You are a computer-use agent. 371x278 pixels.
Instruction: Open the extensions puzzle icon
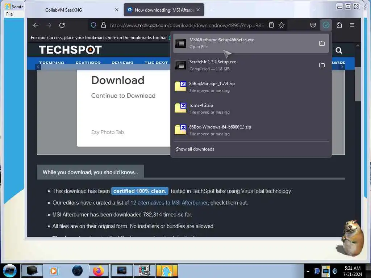pos(339,25)
